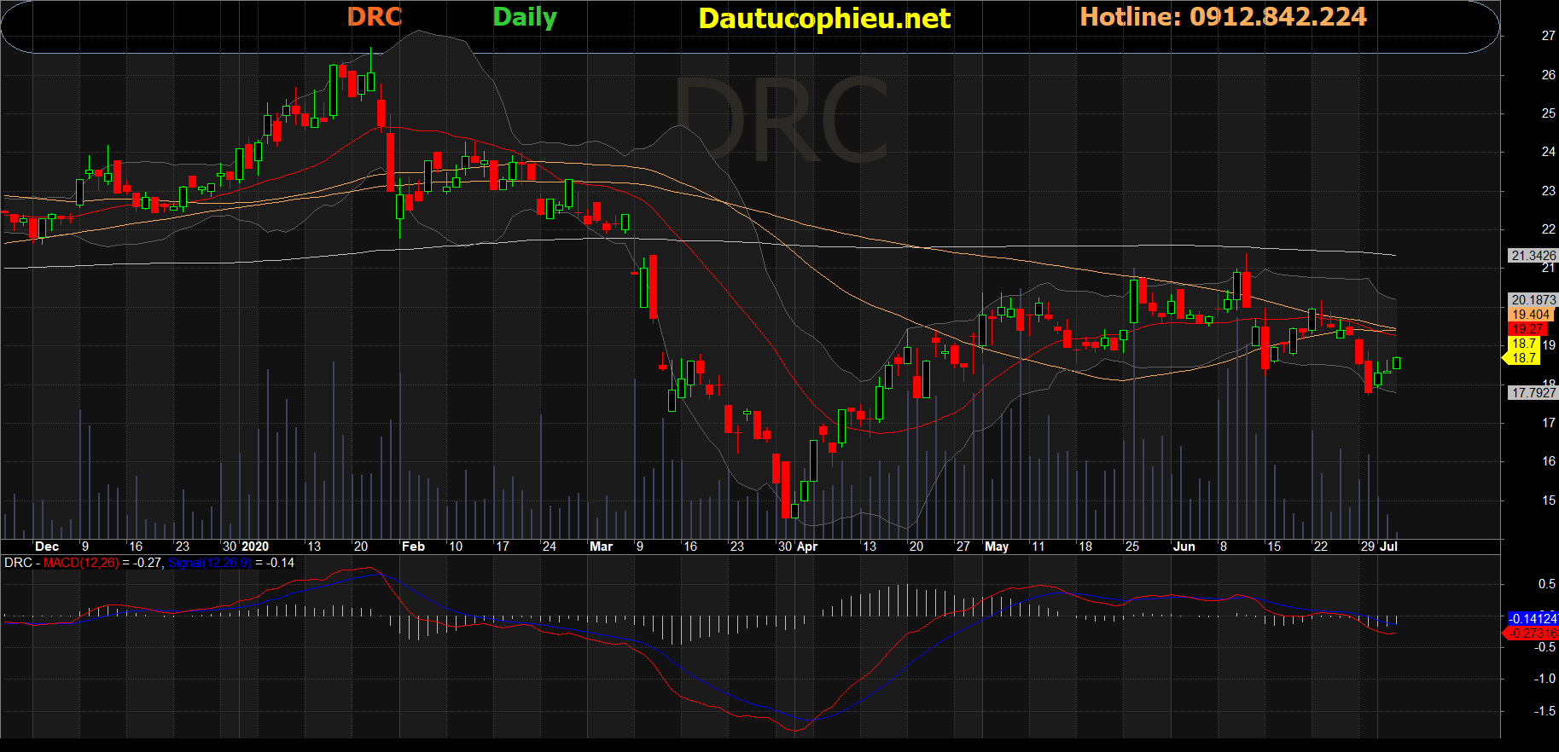Click the blue Signal(12,26,9) indicator label

pos(209,563)
